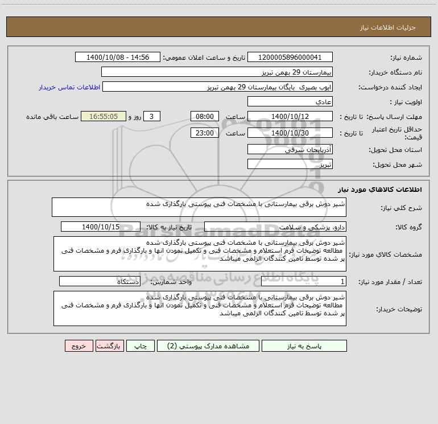The width and height of the screenshot is (438, 424).
Task: Click the توضیحات خریدار text box
Action: 200,308
